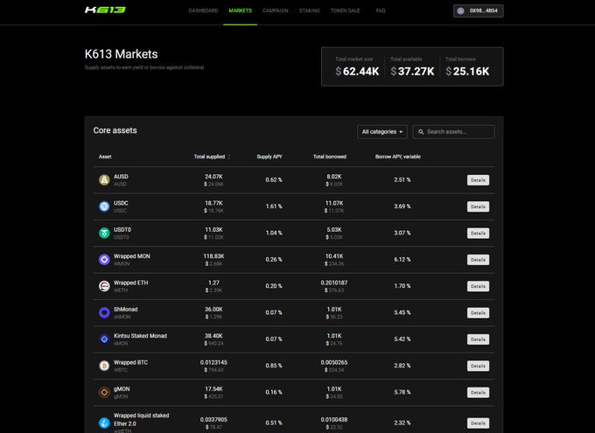
Task: Click the Supply APY column header
Action: pos(269,157)
